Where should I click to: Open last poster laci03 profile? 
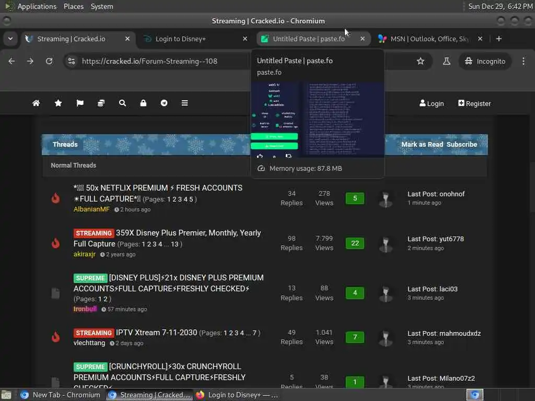pos(448,289)
